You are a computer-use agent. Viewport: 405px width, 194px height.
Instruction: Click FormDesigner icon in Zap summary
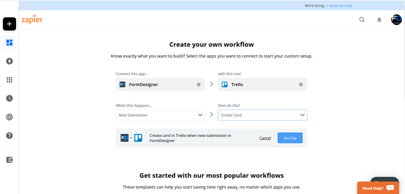pos(125,138)
